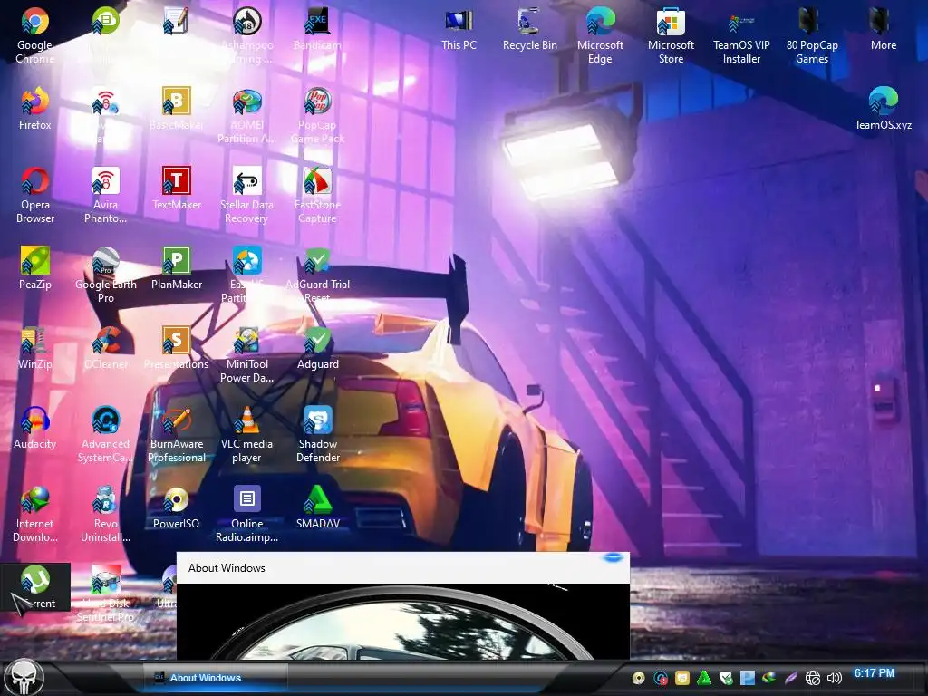Select the Revo Uninstaller icon

pyautogui.click(x=105, y=500)
